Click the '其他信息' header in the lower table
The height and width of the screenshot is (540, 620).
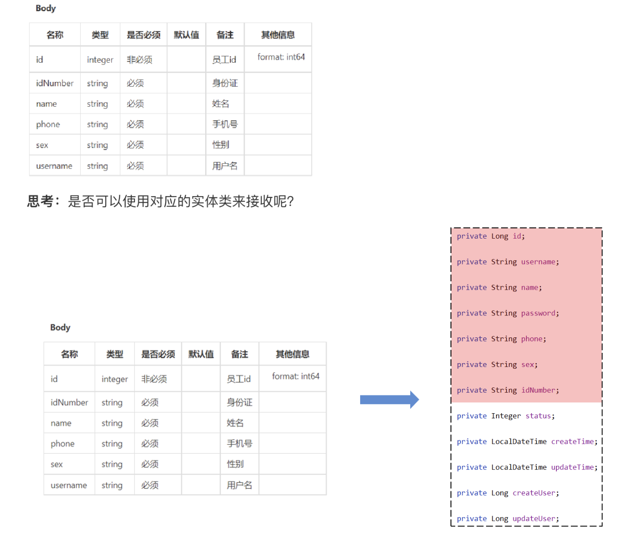(293, 354)
